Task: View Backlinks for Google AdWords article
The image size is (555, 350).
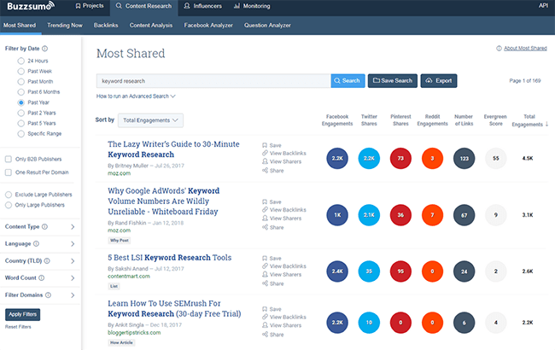Action: [x=284, y=210]
